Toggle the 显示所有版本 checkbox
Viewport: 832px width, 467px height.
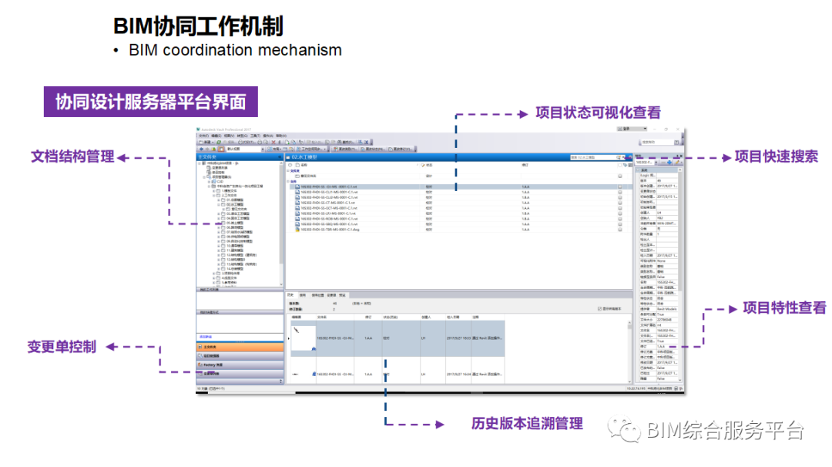point(599,308)
